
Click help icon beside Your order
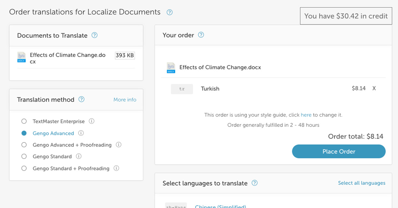click(x=201, y=35)
